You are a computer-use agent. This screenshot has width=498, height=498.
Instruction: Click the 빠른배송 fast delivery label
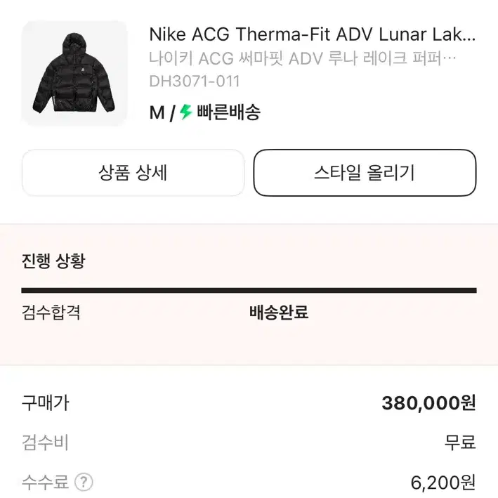(229, 112)
